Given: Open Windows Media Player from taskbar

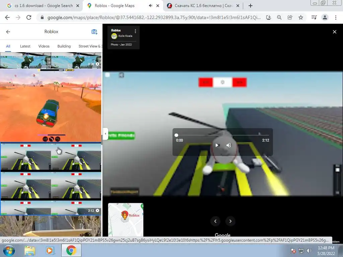Looking at the screenshot, I should point(50,251).
